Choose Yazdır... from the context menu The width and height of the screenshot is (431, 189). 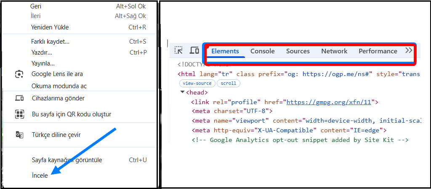tap(42, 52)
